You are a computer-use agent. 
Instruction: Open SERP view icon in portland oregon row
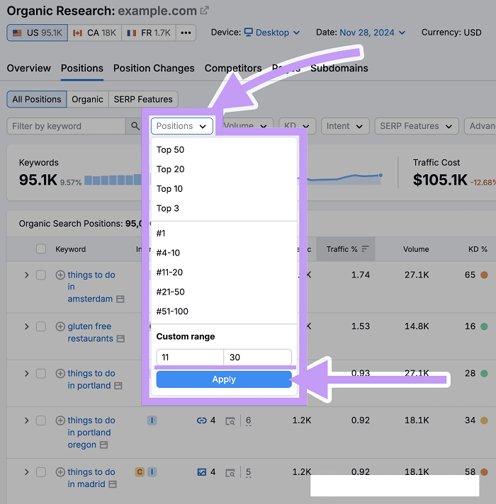[x=230, y=421]
